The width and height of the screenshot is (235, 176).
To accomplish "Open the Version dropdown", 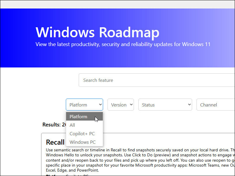I will 121,105.
